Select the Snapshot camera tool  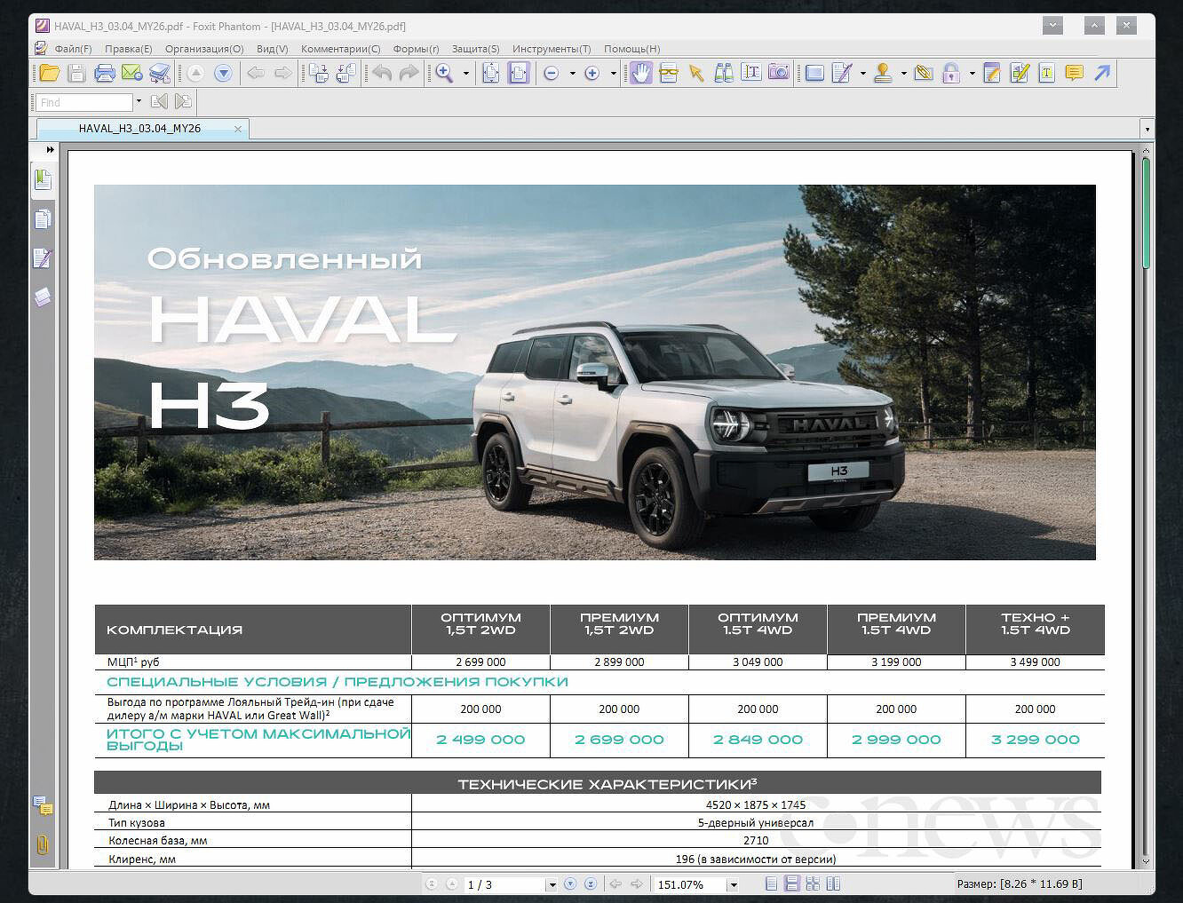(x=779, y=74)
